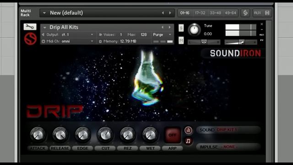Close the instrument with X button
This screenshot has height=165, width=293.
(x=262, y=24)
